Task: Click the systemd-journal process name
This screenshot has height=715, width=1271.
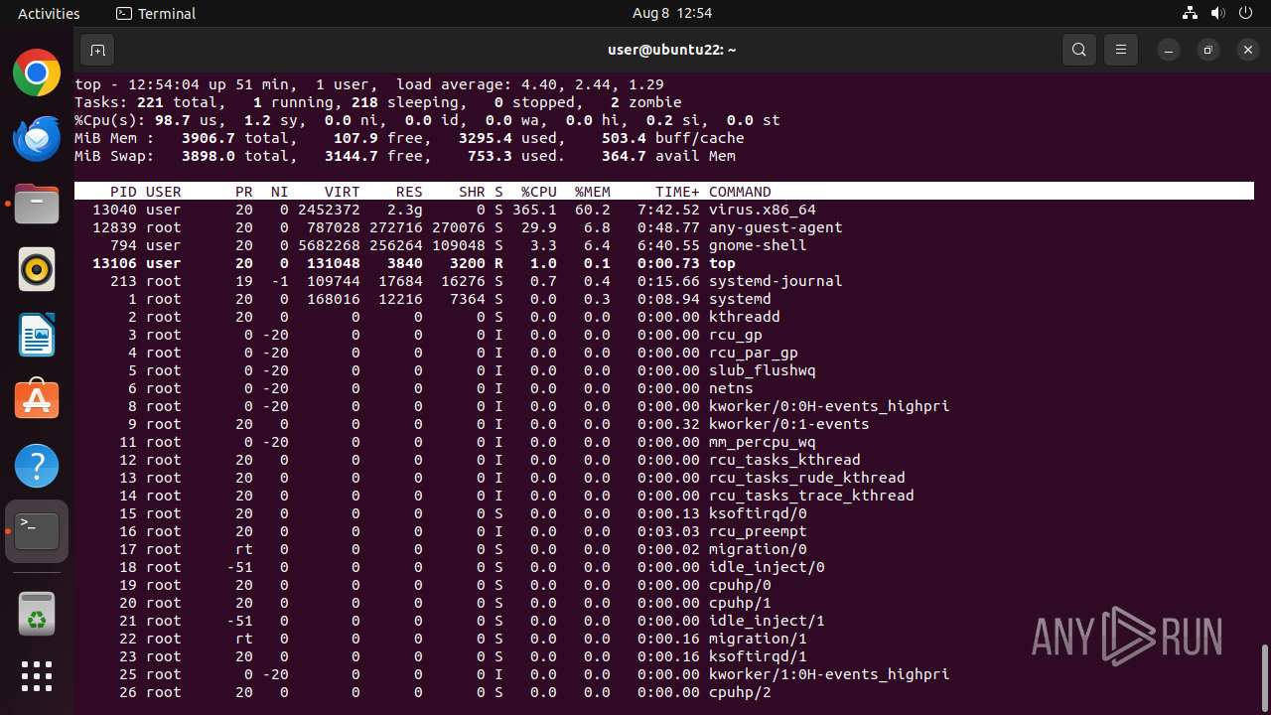Action: click(x=776, y=281)
